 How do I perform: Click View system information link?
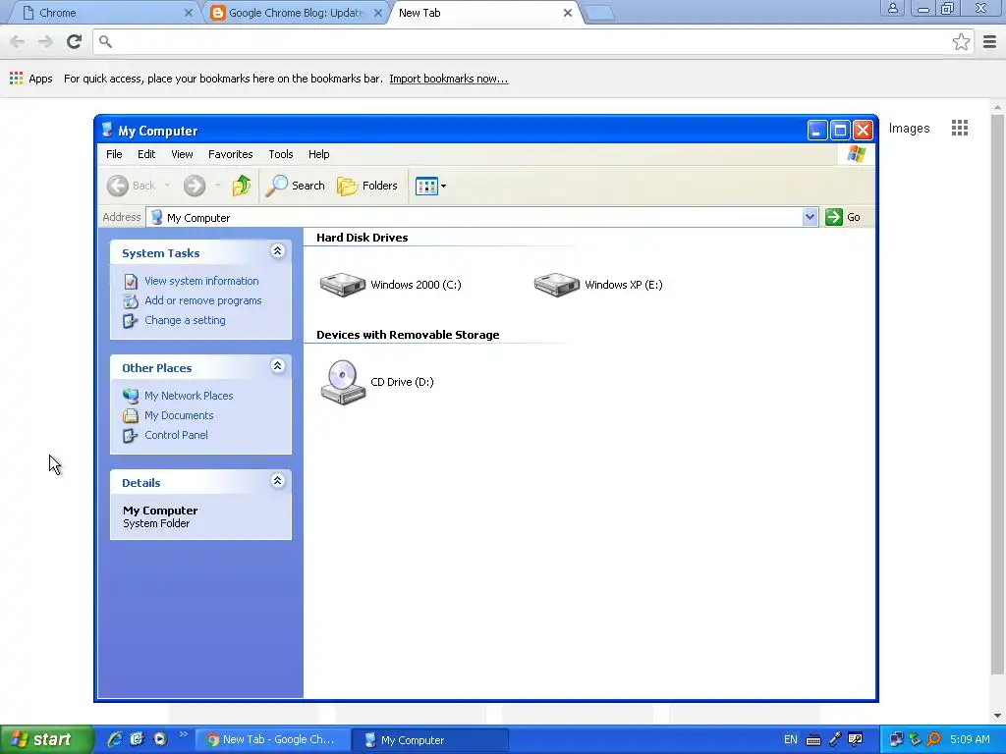click(201, 281)
